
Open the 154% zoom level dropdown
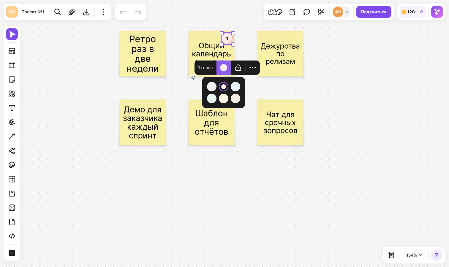click(x=414, y=255)
